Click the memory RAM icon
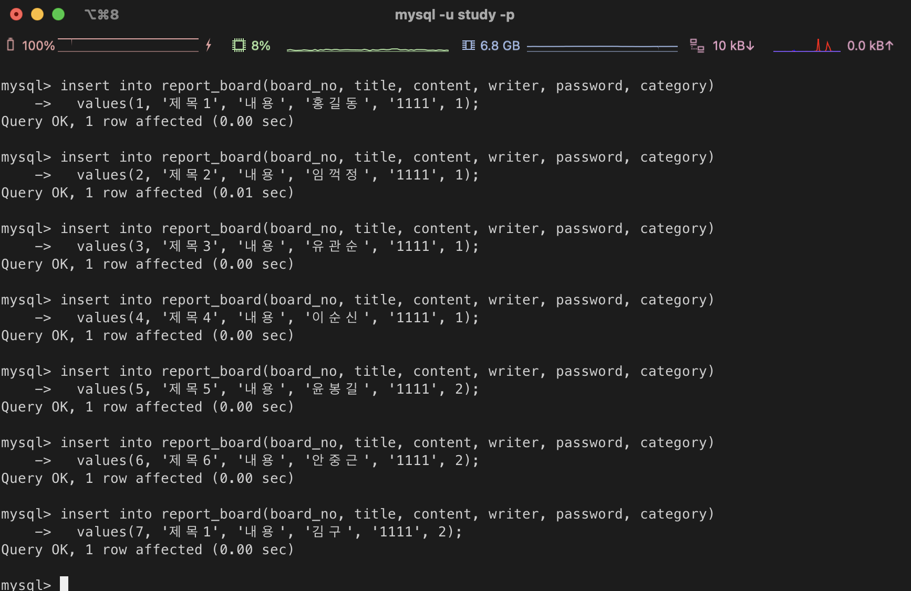 469,45
